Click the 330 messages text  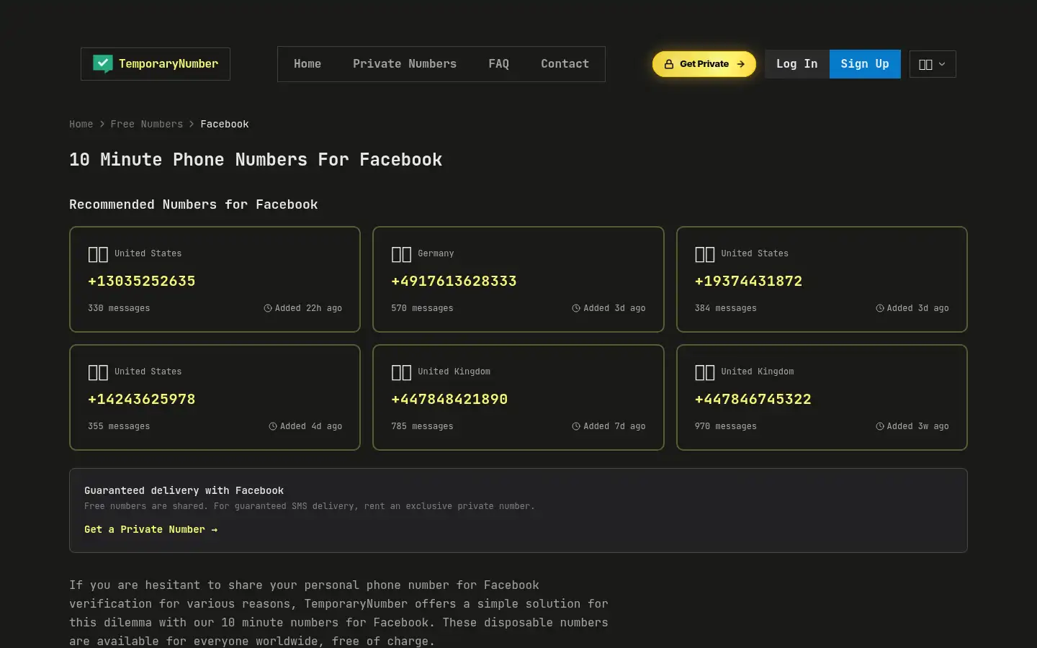click(x=119, y=308)
